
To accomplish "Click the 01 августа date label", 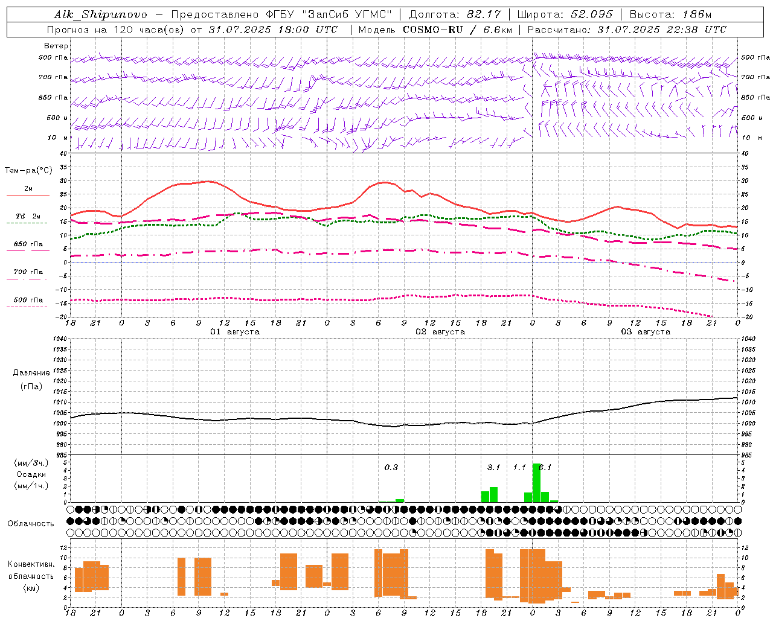I will (x=235, y=332).
